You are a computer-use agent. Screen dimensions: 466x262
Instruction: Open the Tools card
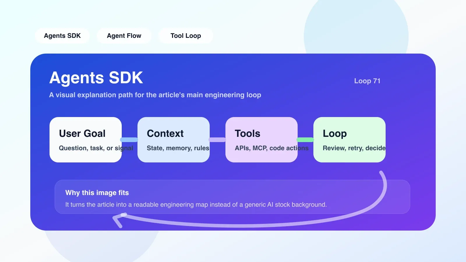262,140
